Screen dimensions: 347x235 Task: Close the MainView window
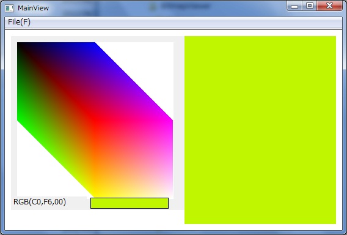[x=329, y=6]
